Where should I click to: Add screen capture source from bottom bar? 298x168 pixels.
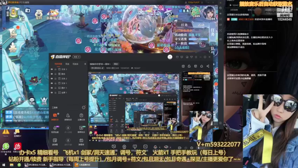[114, 147]
